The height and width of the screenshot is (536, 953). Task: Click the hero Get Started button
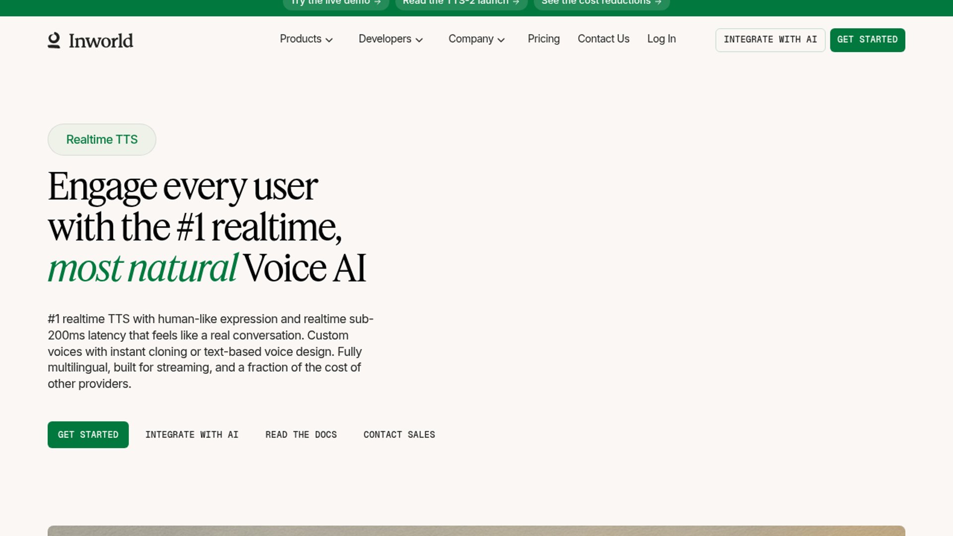click(88, 435)
